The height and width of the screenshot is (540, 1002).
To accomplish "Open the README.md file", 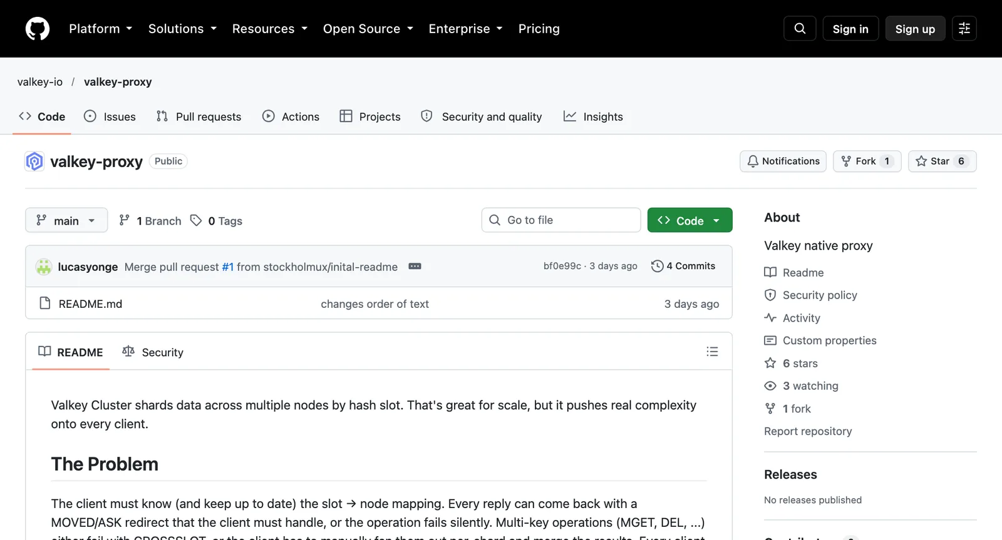I will click(x=90, y=303).
